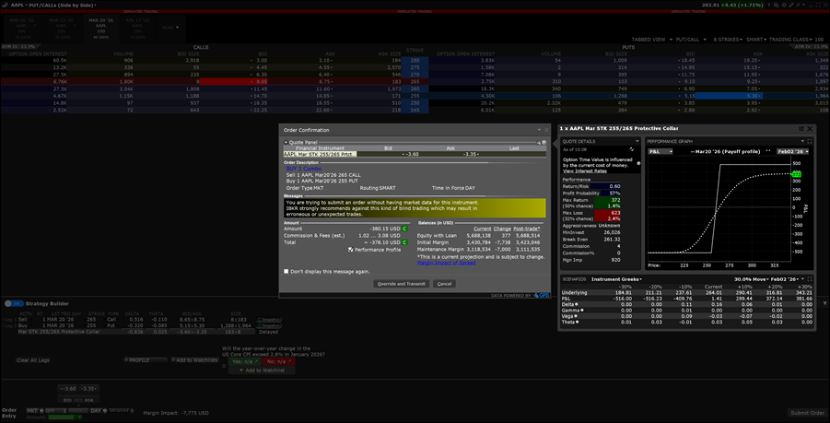Select the MAR 13 '26 expiry tab
The width and height of the screenshot is (830, 423).
click(61, 29)
